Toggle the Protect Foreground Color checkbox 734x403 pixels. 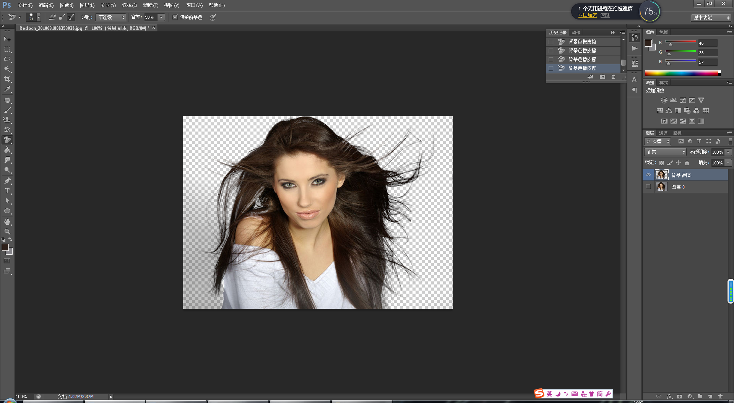175,17
